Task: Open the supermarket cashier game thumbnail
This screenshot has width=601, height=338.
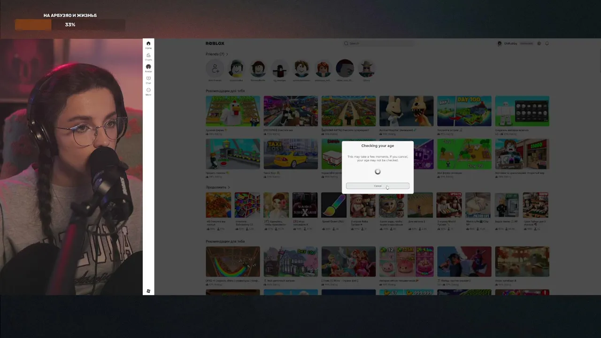Action: click(x=291, y=111)
